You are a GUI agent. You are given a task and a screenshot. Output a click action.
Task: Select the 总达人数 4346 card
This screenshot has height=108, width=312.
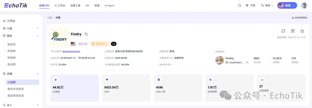178,88
